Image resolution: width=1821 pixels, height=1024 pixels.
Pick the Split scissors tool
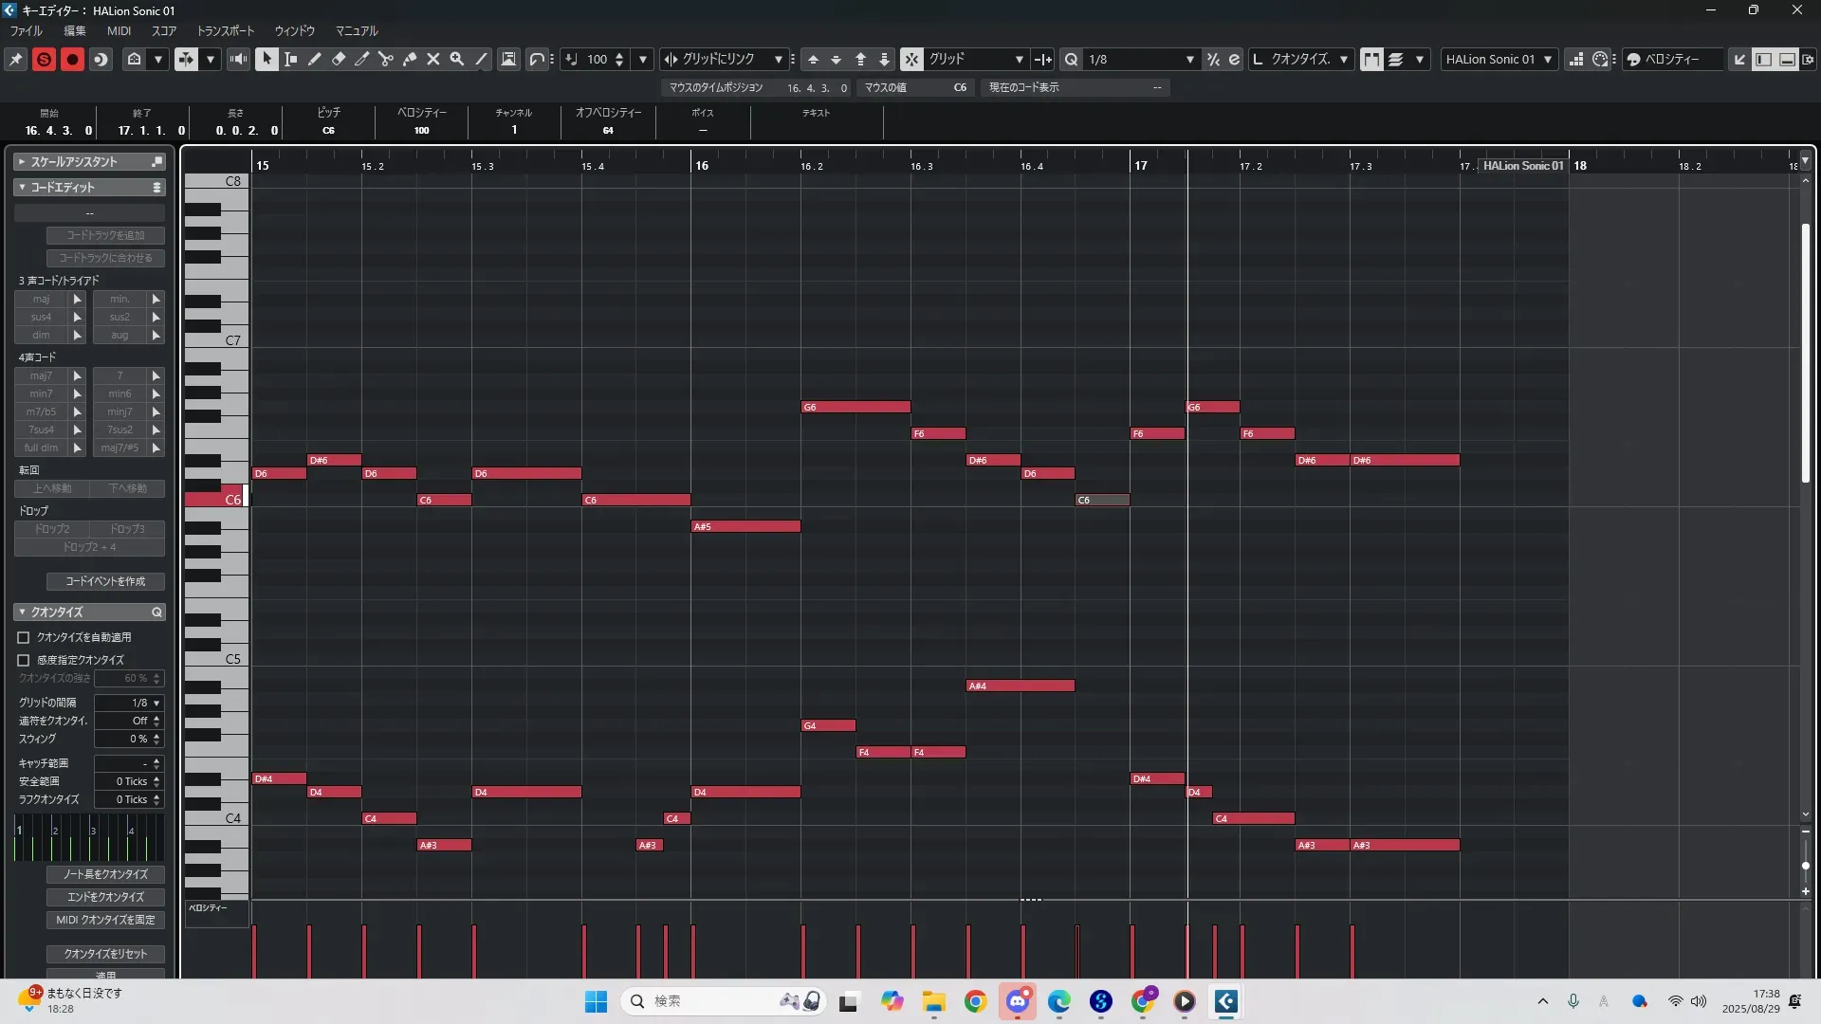click(x=386, y=59)
